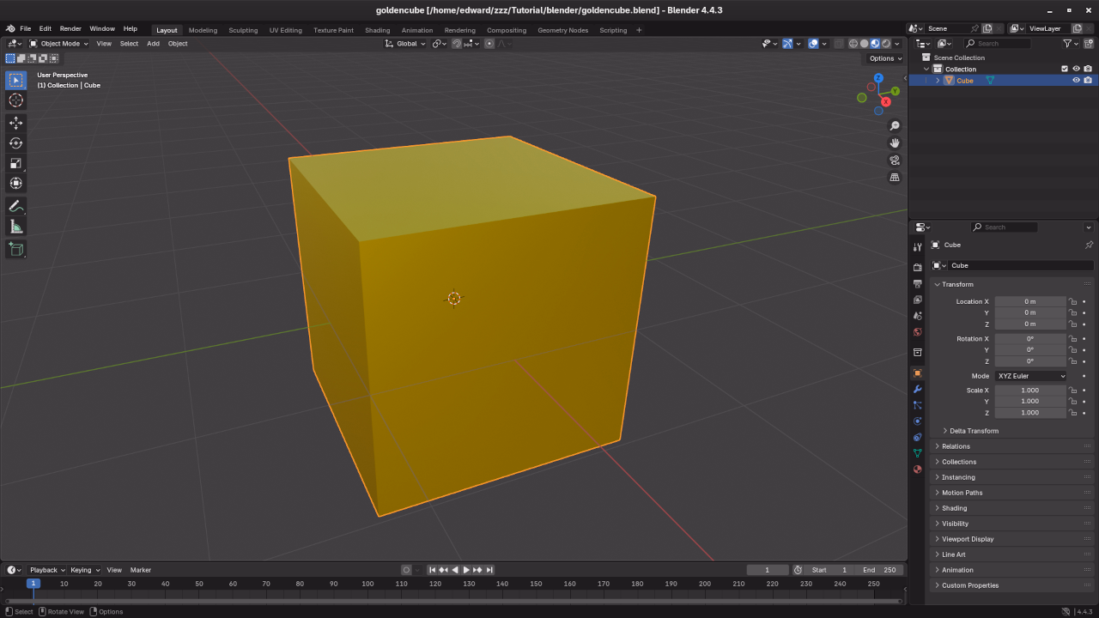The image size is (1099, 618).
Task: Toggle the camera view gizmo
Action: (x=895, y=161)
